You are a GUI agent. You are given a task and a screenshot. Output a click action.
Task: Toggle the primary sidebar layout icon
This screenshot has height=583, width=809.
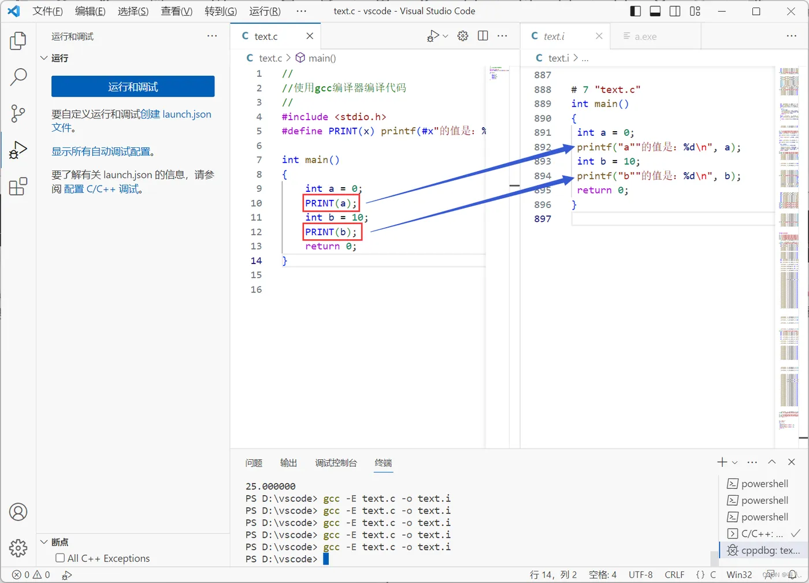click(x=635, y=11)
